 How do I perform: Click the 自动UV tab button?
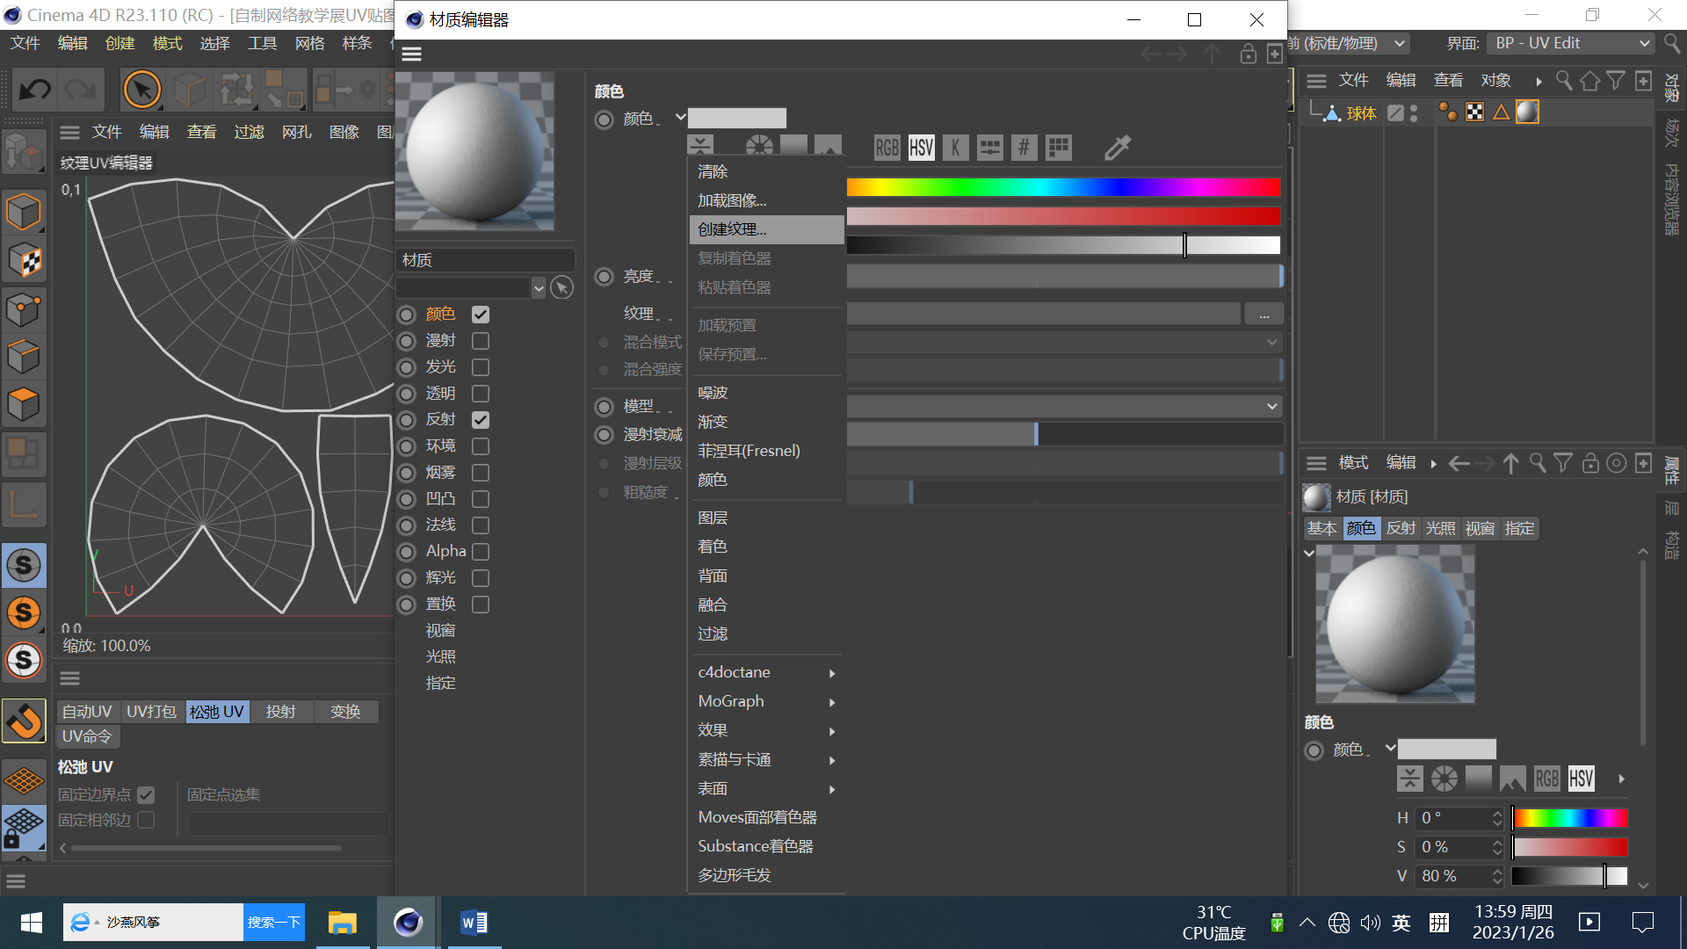pyautogui.click(x=87, y=712)
